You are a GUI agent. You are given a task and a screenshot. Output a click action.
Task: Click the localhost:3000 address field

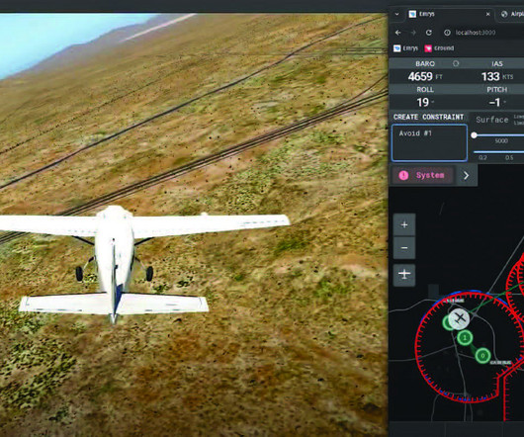476,33
